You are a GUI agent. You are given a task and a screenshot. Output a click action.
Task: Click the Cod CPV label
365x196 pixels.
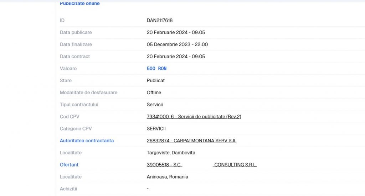click(x=70, y=117)
